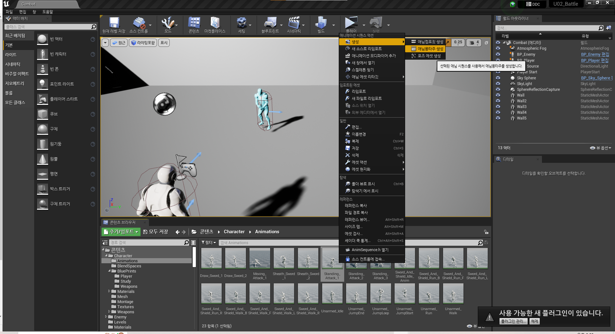615x334 pixels.
Task: Click the Save All button
Action: [x=155, y=232]
